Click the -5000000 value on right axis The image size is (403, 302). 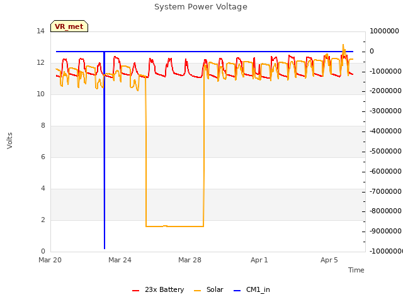click(385, 151)
